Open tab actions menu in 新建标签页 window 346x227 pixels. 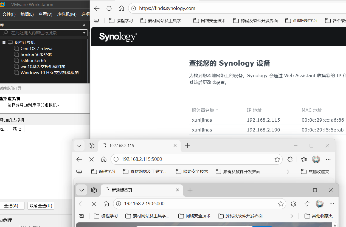(x=81, y=190)
